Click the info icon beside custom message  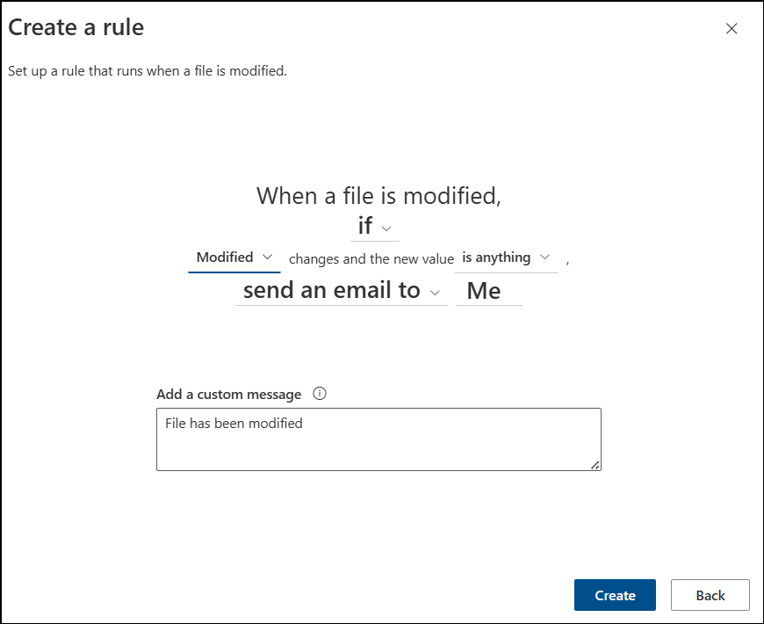[x=320, y=394]
